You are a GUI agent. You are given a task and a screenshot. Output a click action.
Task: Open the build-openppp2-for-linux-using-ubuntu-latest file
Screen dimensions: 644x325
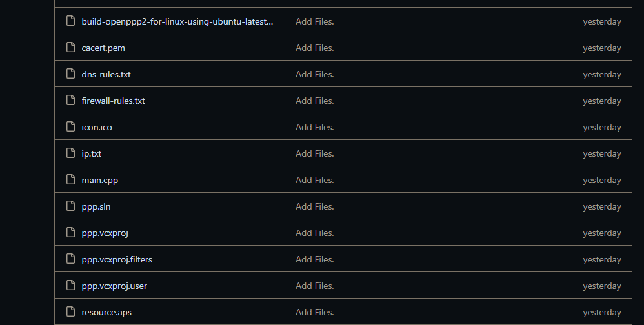(x=177, y=21)
